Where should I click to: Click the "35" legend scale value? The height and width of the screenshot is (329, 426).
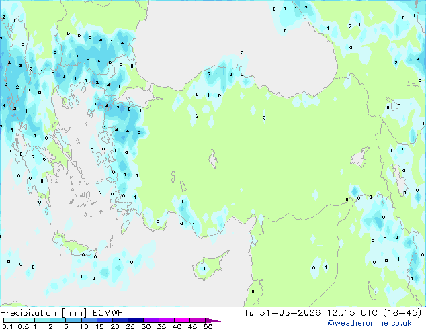161,326
